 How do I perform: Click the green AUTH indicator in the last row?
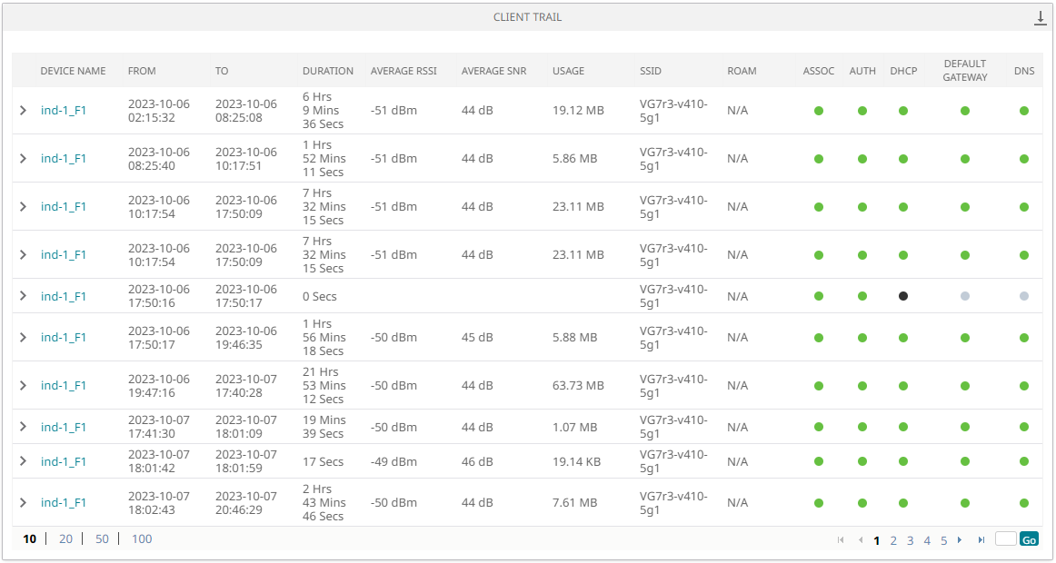862,502
